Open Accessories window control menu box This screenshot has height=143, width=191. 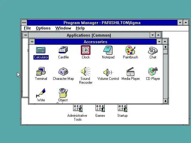32,42
